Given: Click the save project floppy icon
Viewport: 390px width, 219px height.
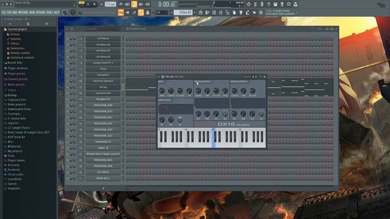Looking at the screenshot, I should 275,4.
